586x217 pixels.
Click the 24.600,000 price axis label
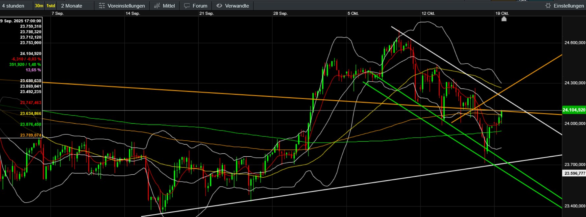(x=574, y=43)
